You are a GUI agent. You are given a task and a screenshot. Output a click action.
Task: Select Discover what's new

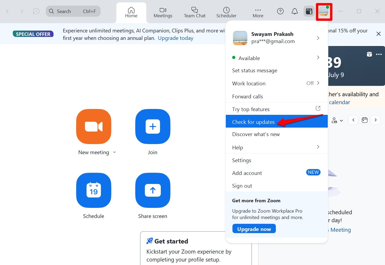tap(277, 134)
